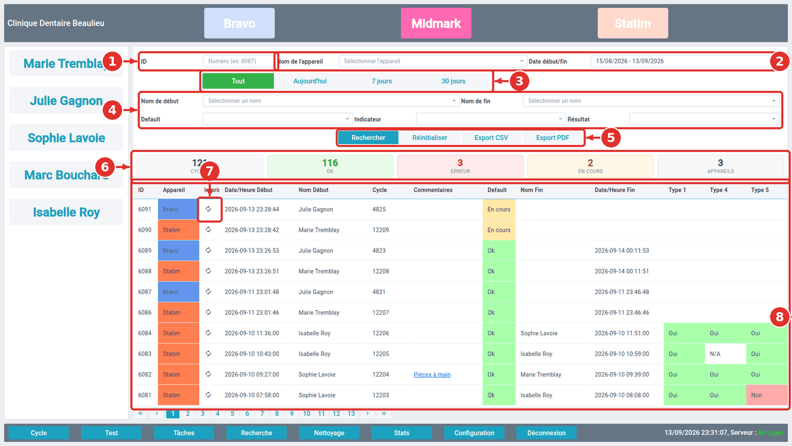Viewport: 792px width, 446px height.
Task: Click the reprint icon in row 6082
Action: pyautogui.click(x=208, y=374)
